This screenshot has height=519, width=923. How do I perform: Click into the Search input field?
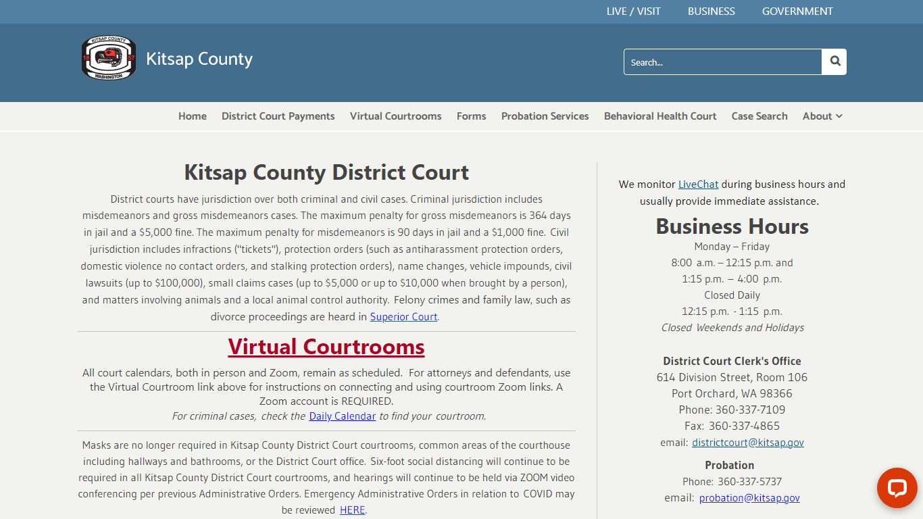(x=722, y=61)
